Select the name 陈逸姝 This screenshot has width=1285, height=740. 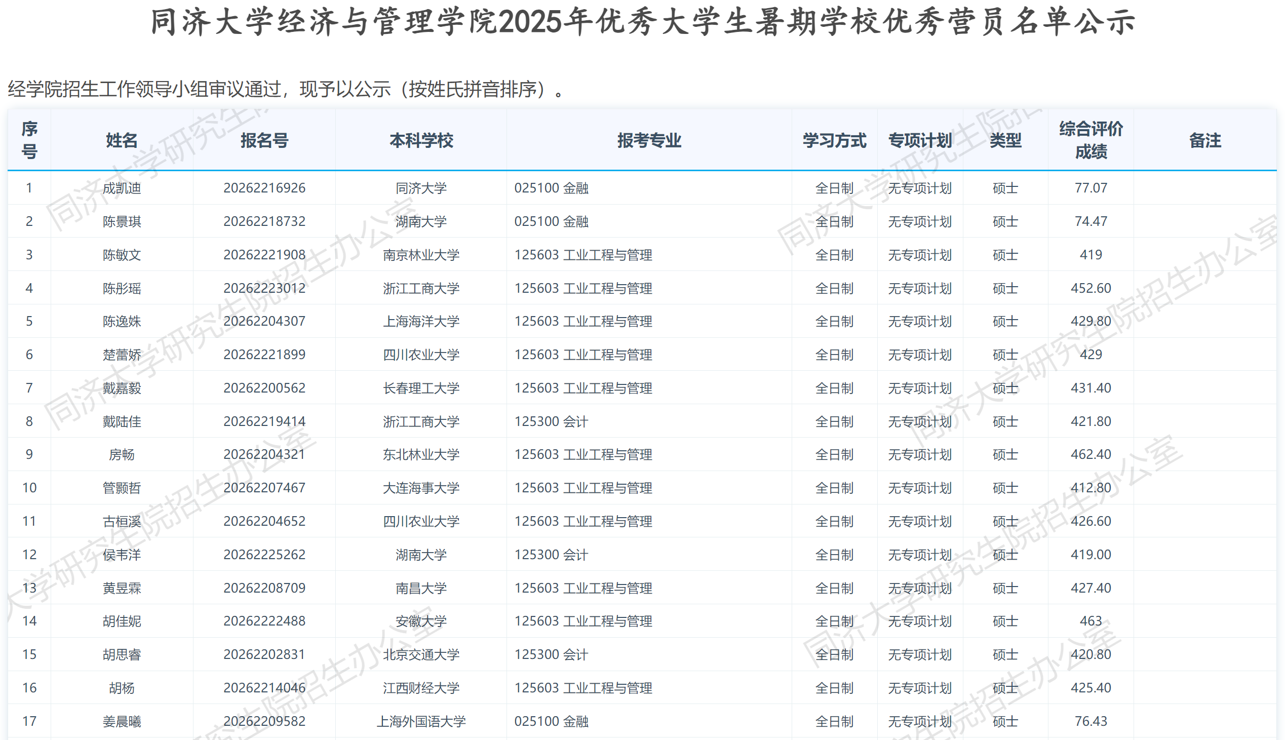pyautogui.click(x=122, y=321)
